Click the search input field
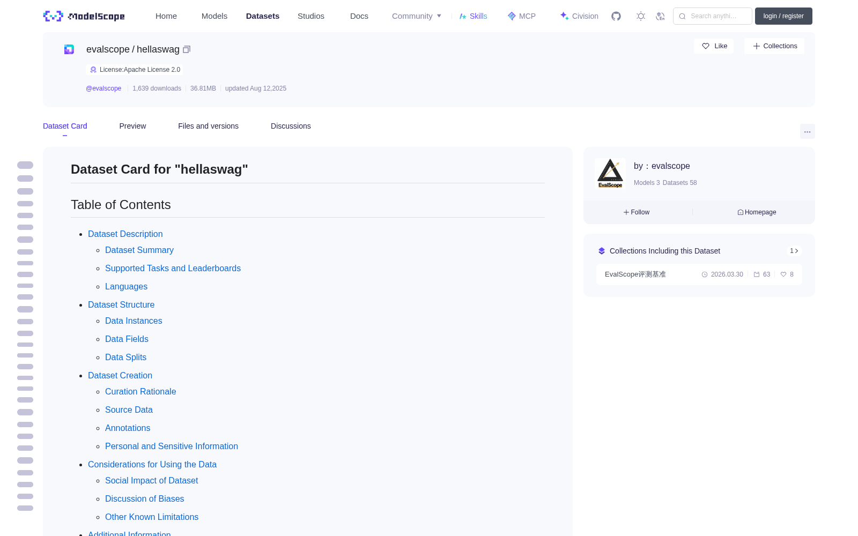Screen dimensions: 858x536 (x=713, y=16)
